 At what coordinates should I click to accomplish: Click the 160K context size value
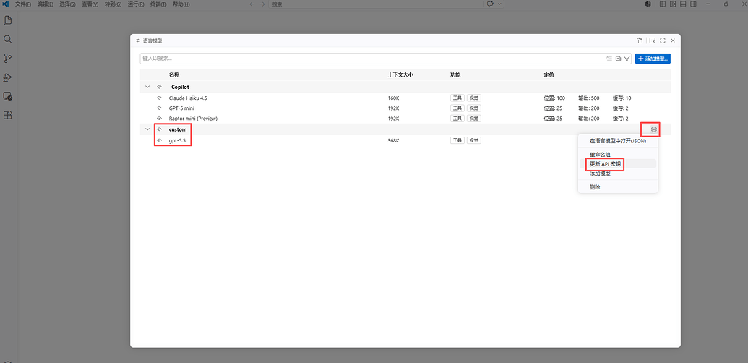point(394,98)
